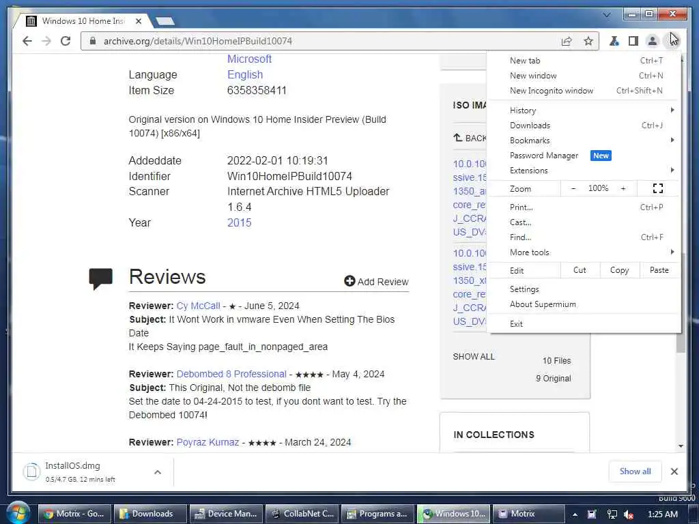Switch to Motrix Chrome taskbar button
Viewport: 699px width, 524px height.
(74, 514)
